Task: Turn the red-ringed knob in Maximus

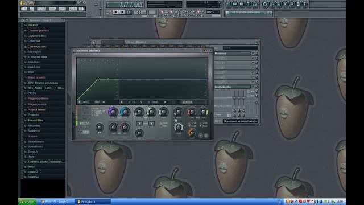Action: pyautogui.click(x=192, y=112)
